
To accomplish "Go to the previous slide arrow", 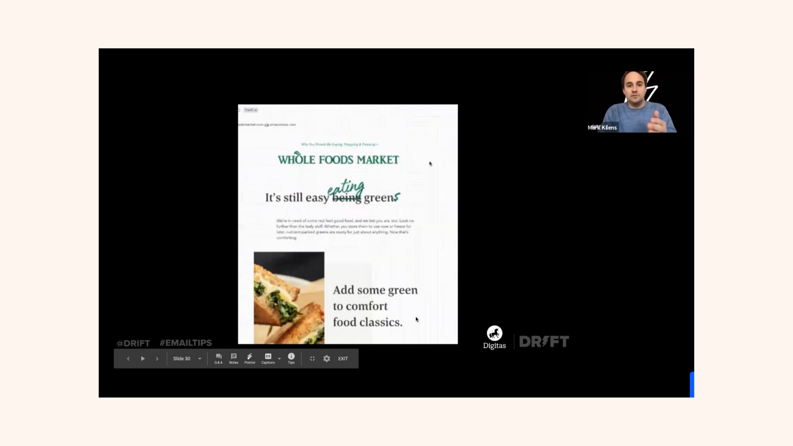I will (128, 359).
